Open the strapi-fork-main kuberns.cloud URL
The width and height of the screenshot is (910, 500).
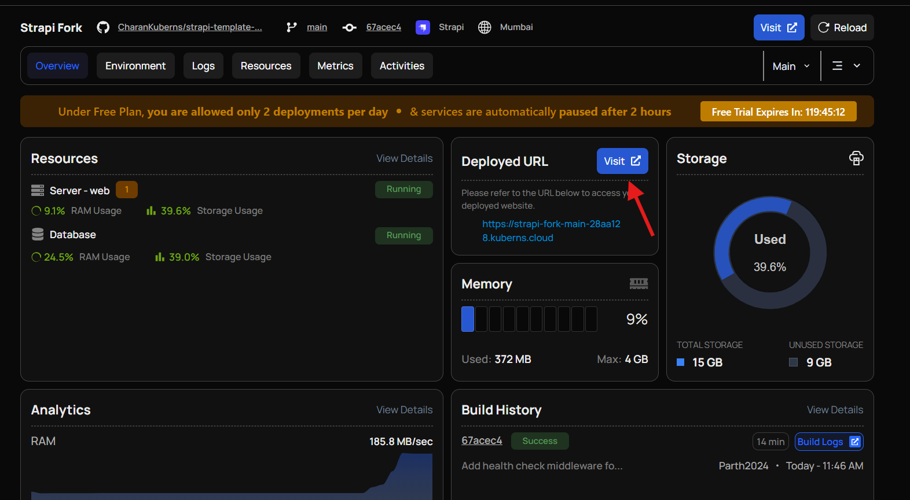coord(551,231)
